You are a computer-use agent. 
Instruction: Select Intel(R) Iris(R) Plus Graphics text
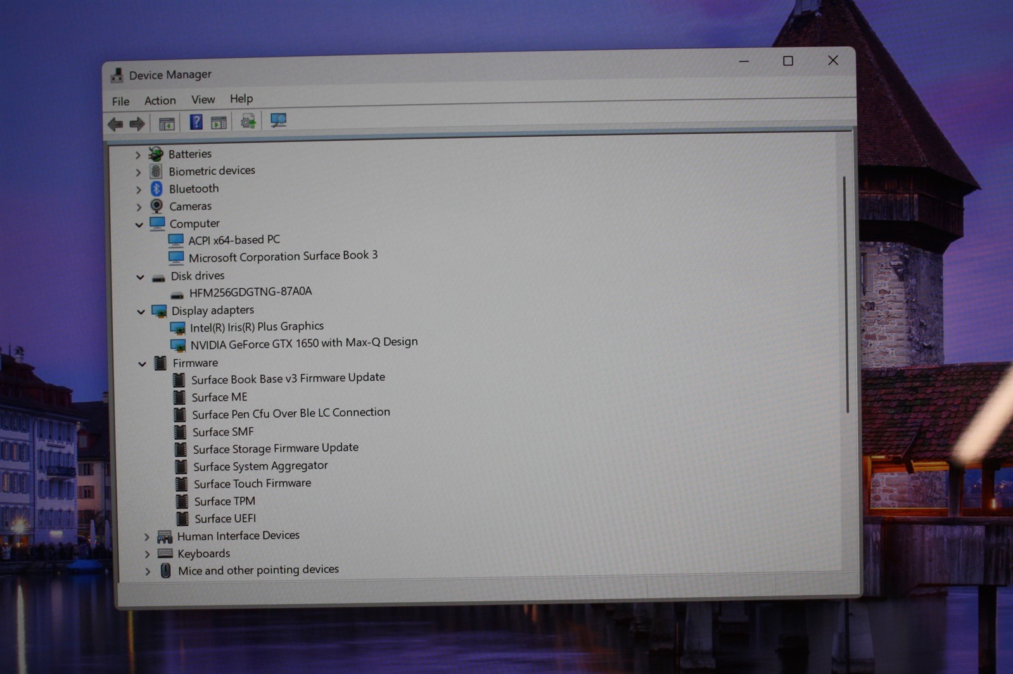257,327
